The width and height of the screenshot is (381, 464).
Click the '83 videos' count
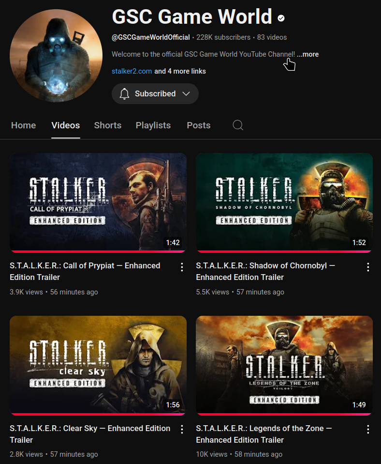(x=272, y=38)
